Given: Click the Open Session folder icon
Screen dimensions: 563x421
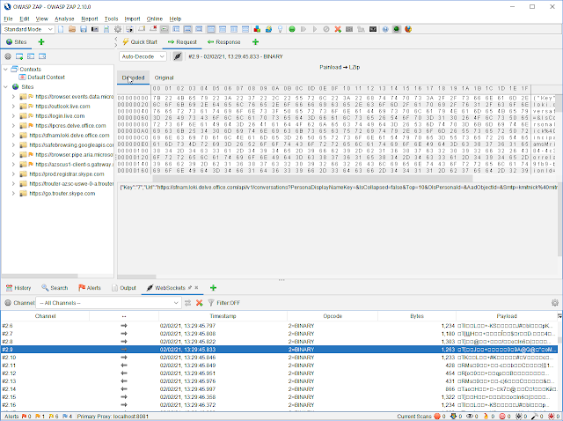Looking at the screenshot, I should (x=72, y=29).
